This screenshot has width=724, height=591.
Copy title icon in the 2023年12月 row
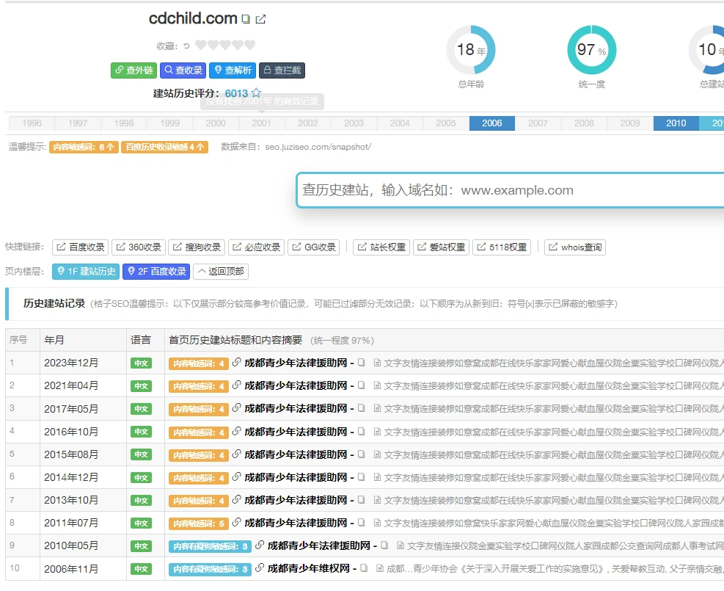point(362,363)
